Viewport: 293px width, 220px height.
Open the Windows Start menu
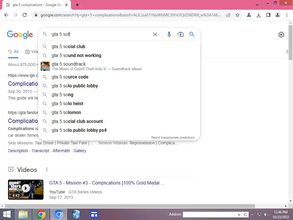click(7, 214)
